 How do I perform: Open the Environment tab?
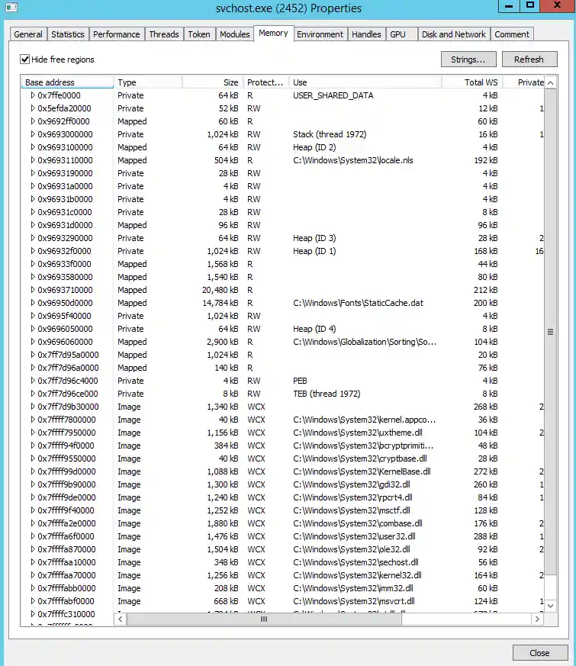(320, 34)
